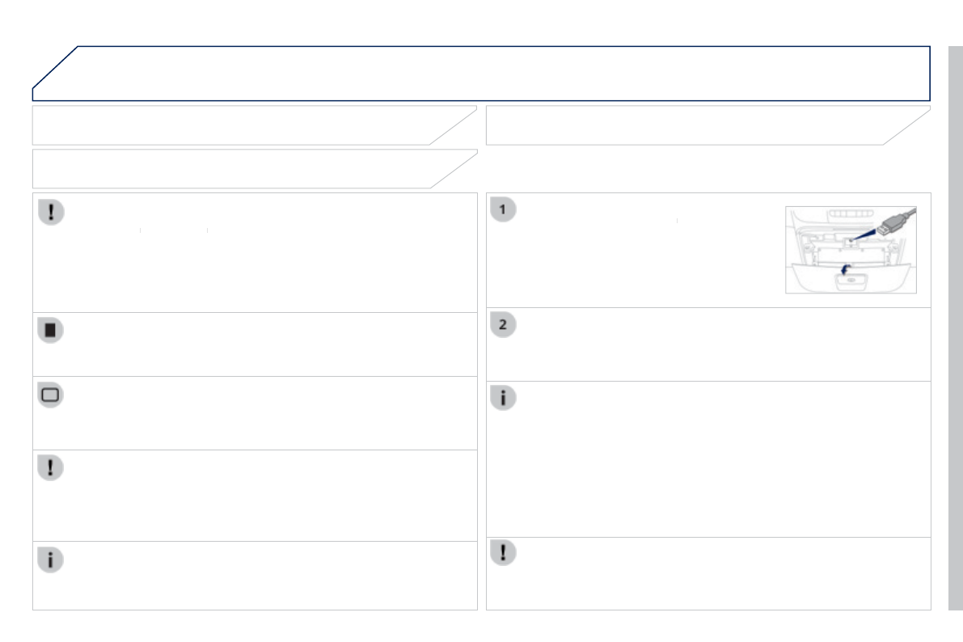The height and width of the screenshot is (642, 963).
Task: Click the second left section heading box
Action: coord(243,169)
